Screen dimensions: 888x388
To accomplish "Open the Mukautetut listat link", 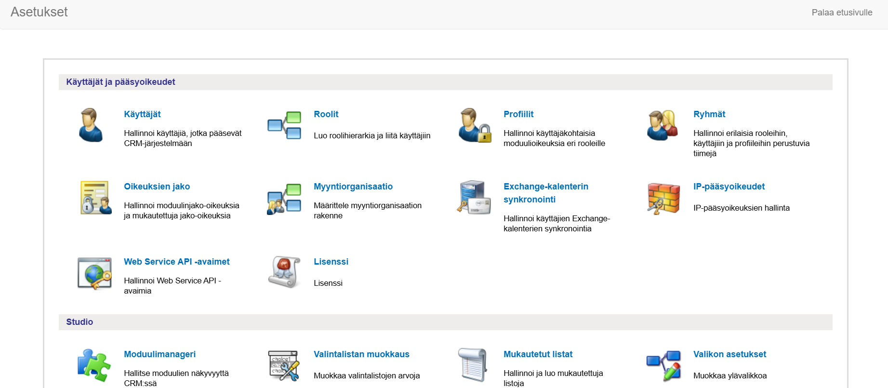I will pyautogui.click(x=538, y=354).
